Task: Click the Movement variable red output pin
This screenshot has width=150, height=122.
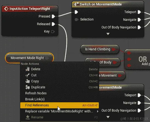Action: [x=120, y=75]
